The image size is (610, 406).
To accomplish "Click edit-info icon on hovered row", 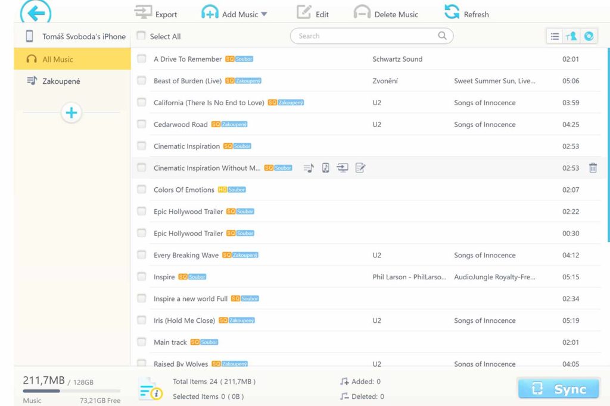I will 360,168.
